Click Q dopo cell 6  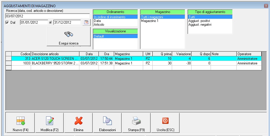tap(201, 59)
